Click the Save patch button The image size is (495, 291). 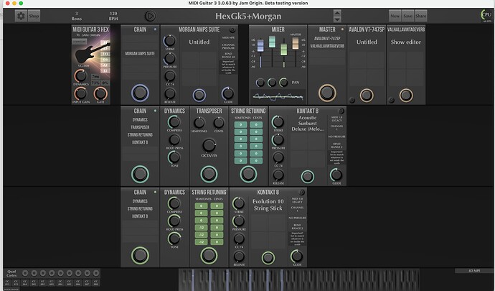tap(408, 16)
